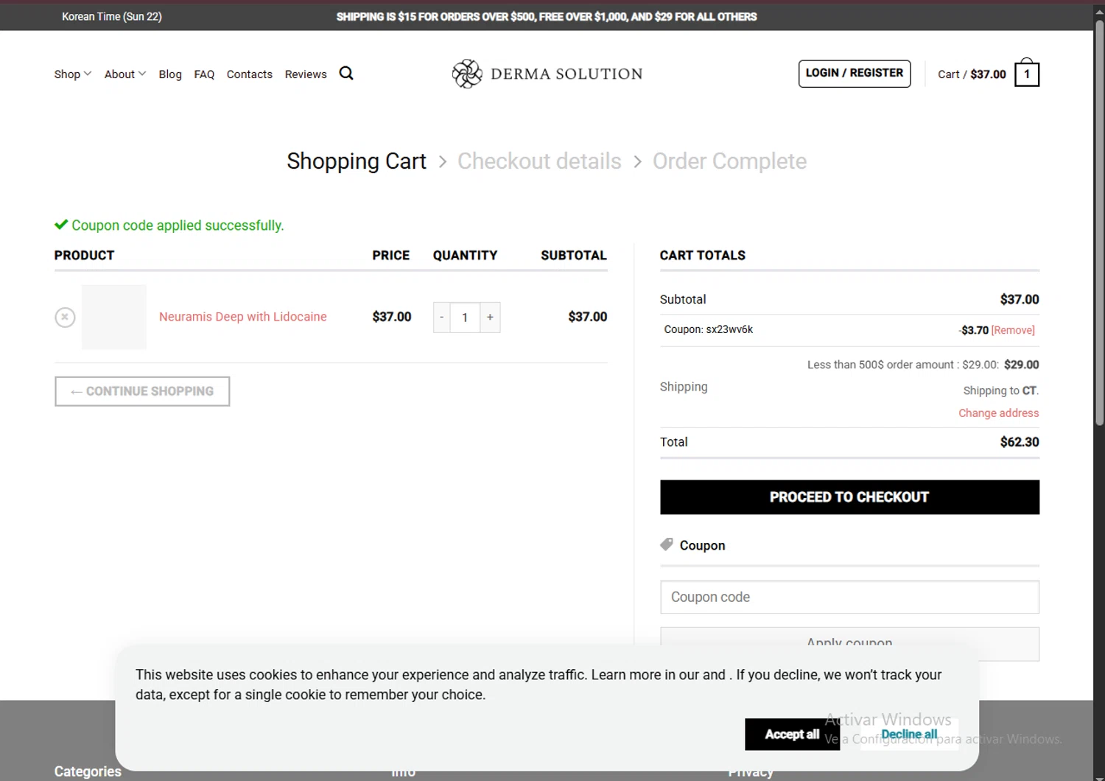Click the Coupon tag icon
The image size is (1105, 781).
click(x=667, y=544)
